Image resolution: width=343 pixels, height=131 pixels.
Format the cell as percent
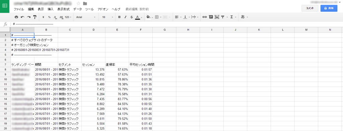[x=49, y=17]
